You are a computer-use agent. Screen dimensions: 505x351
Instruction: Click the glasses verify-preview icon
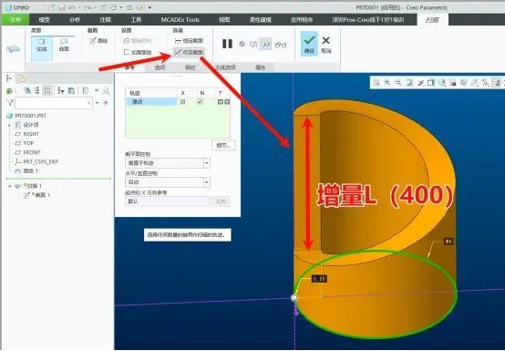click(x=281, y=45)
